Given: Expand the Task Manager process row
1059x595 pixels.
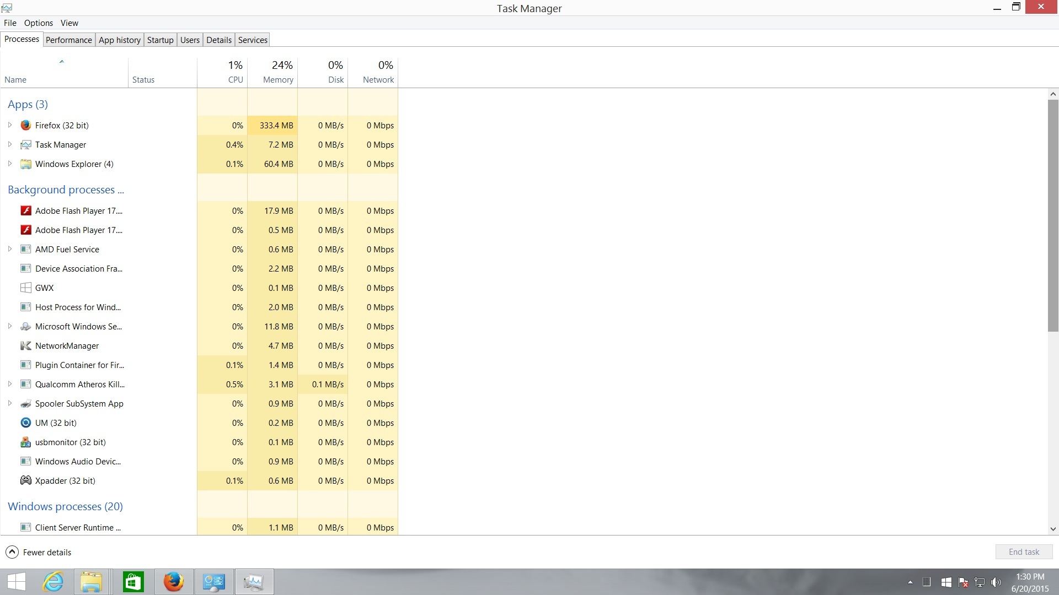Looking at the screenshot, I should 9,144.
